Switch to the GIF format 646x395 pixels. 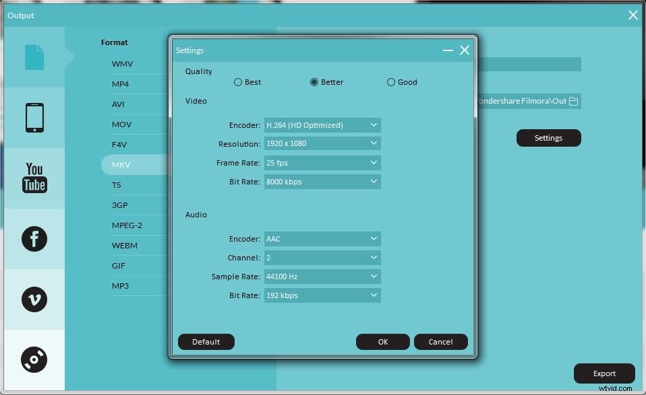tap(119, 265)
